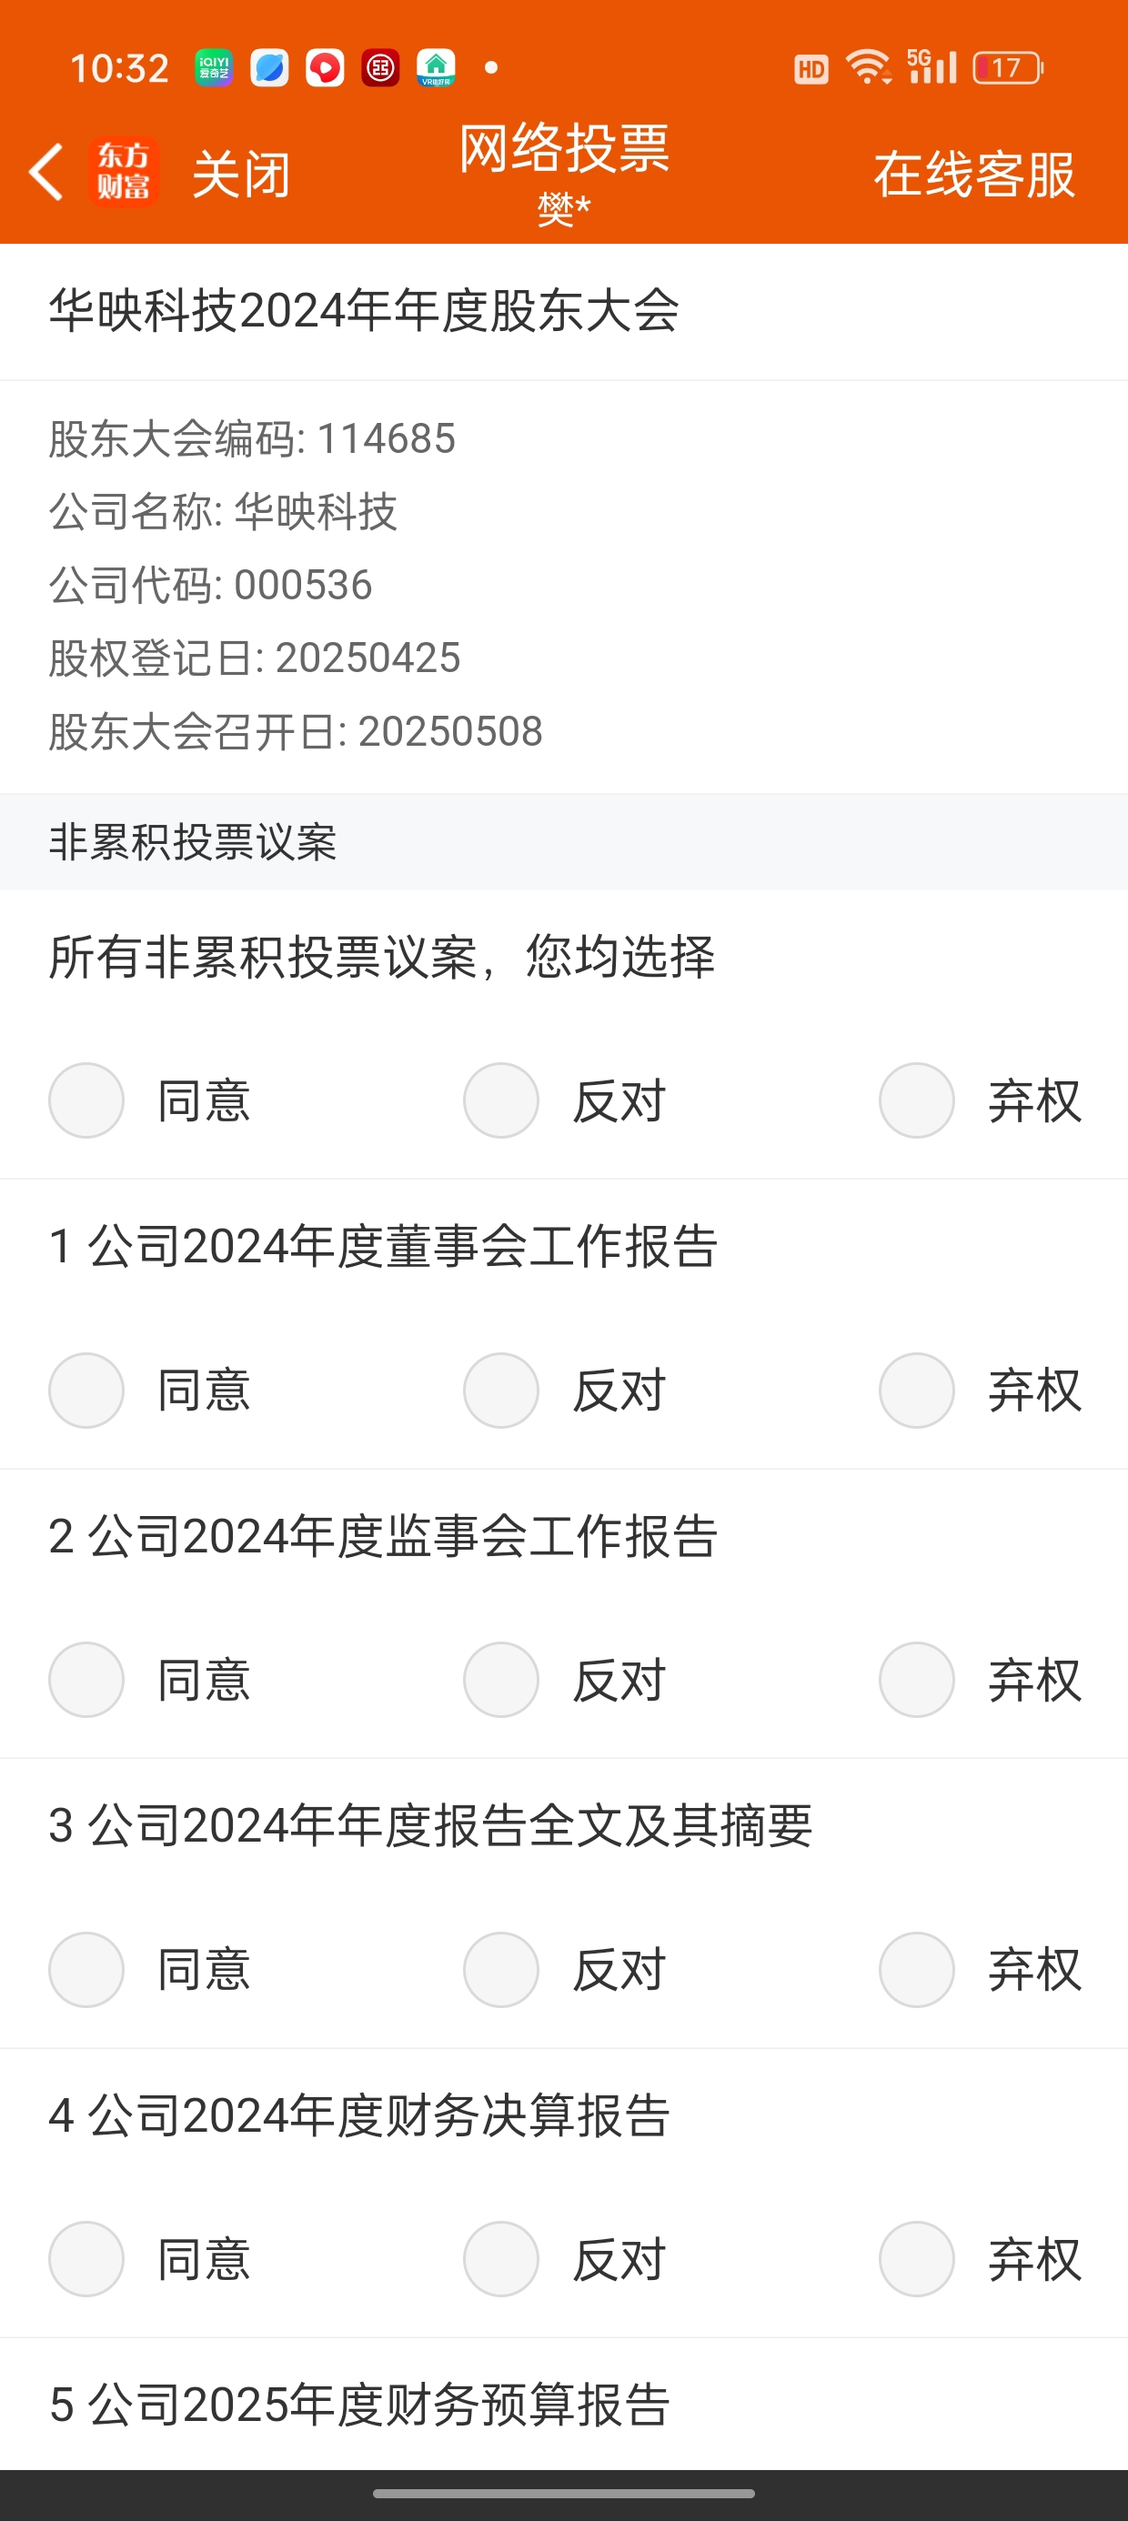
Task: Tap the 网络投票 page title
Action: click(565, 149)
